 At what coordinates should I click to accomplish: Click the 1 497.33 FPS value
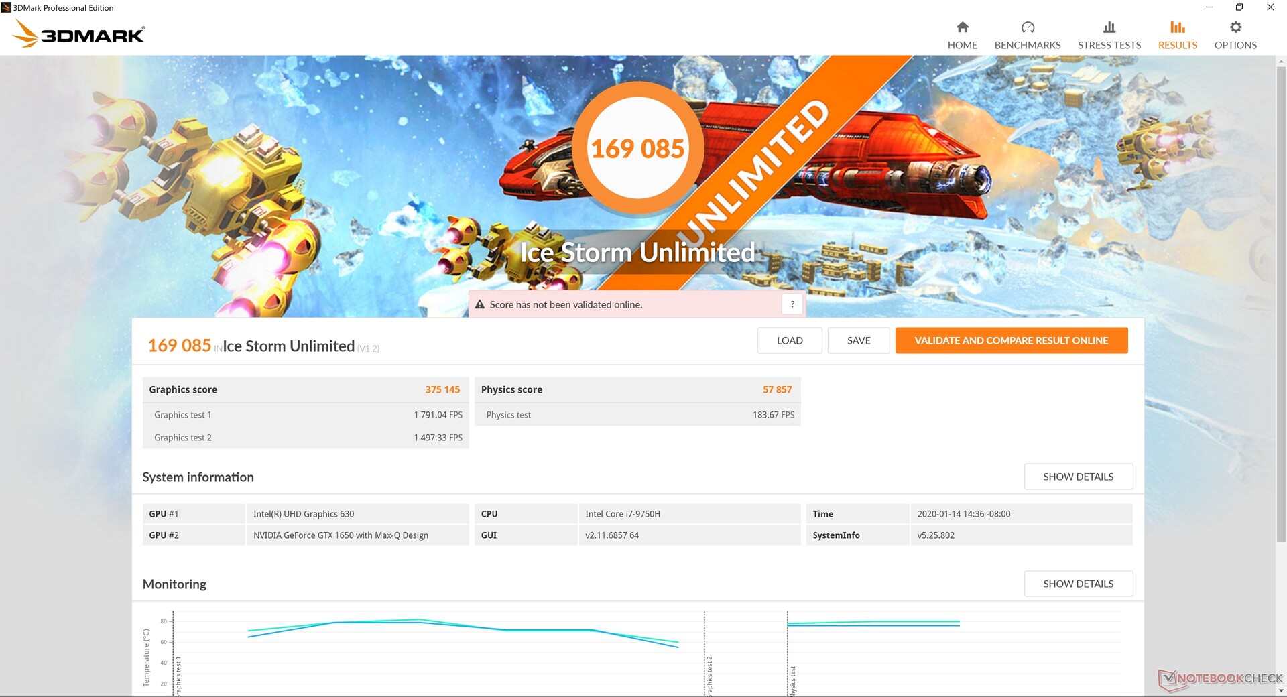tap(438, 438)
